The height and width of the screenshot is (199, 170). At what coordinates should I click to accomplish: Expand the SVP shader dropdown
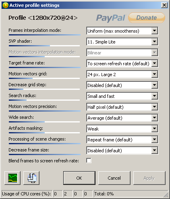tap(122, 42)
